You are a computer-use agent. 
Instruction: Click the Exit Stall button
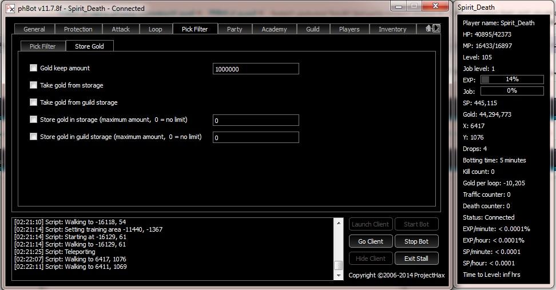(x=416, y=259)
